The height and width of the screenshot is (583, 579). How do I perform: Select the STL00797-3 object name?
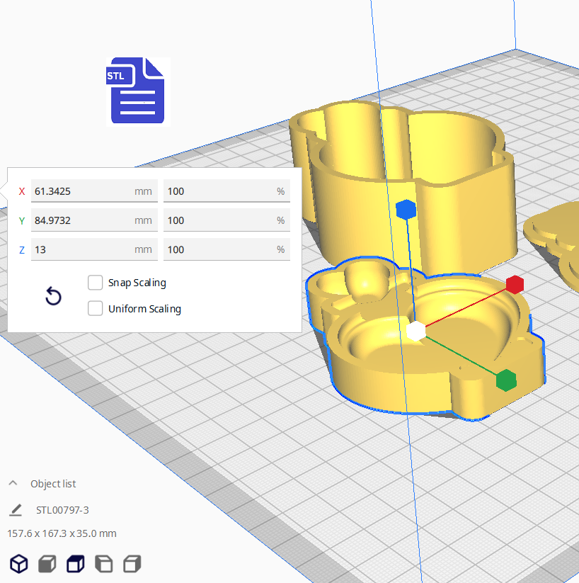(x=62, y=510)
